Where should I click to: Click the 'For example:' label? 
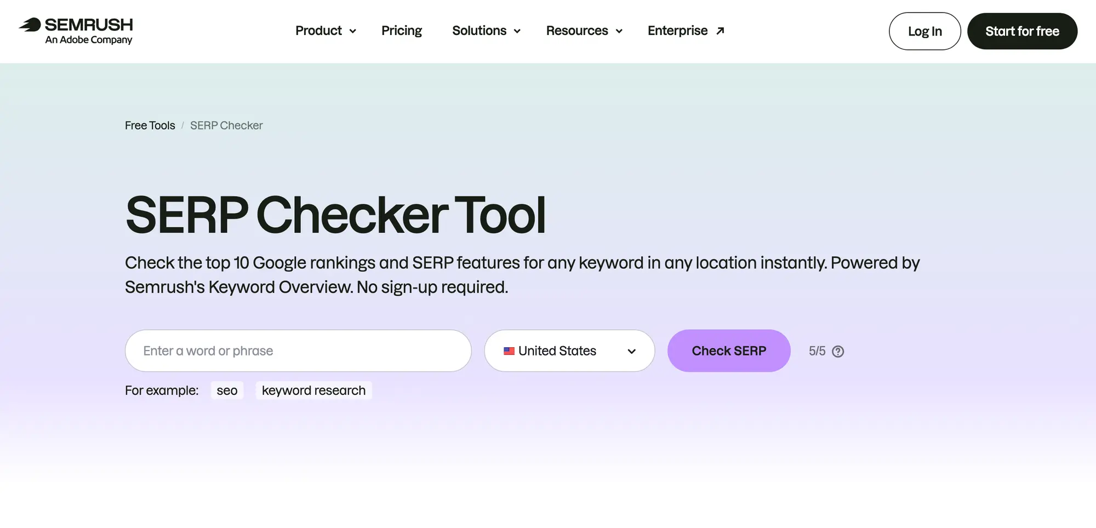coord(162,391)
